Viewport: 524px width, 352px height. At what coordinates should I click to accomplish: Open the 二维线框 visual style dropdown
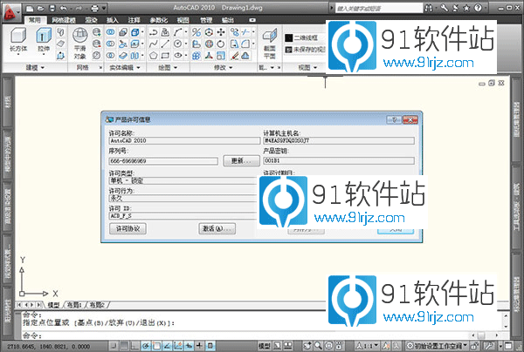305,38
